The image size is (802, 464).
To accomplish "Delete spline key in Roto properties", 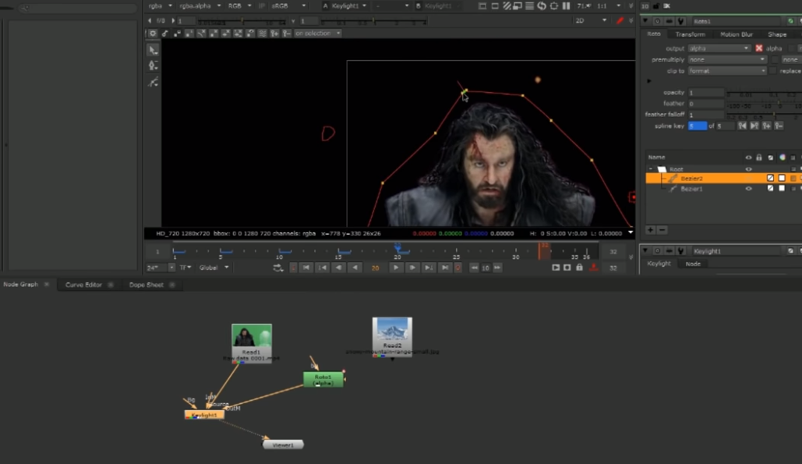I will click(x=779, y=126).
